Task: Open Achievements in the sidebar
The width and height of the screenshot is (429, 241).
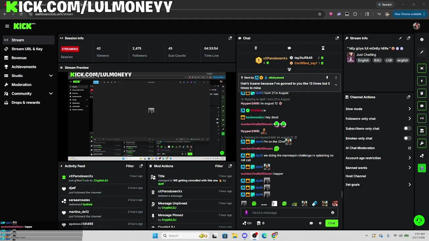Action: coord(28,67)
